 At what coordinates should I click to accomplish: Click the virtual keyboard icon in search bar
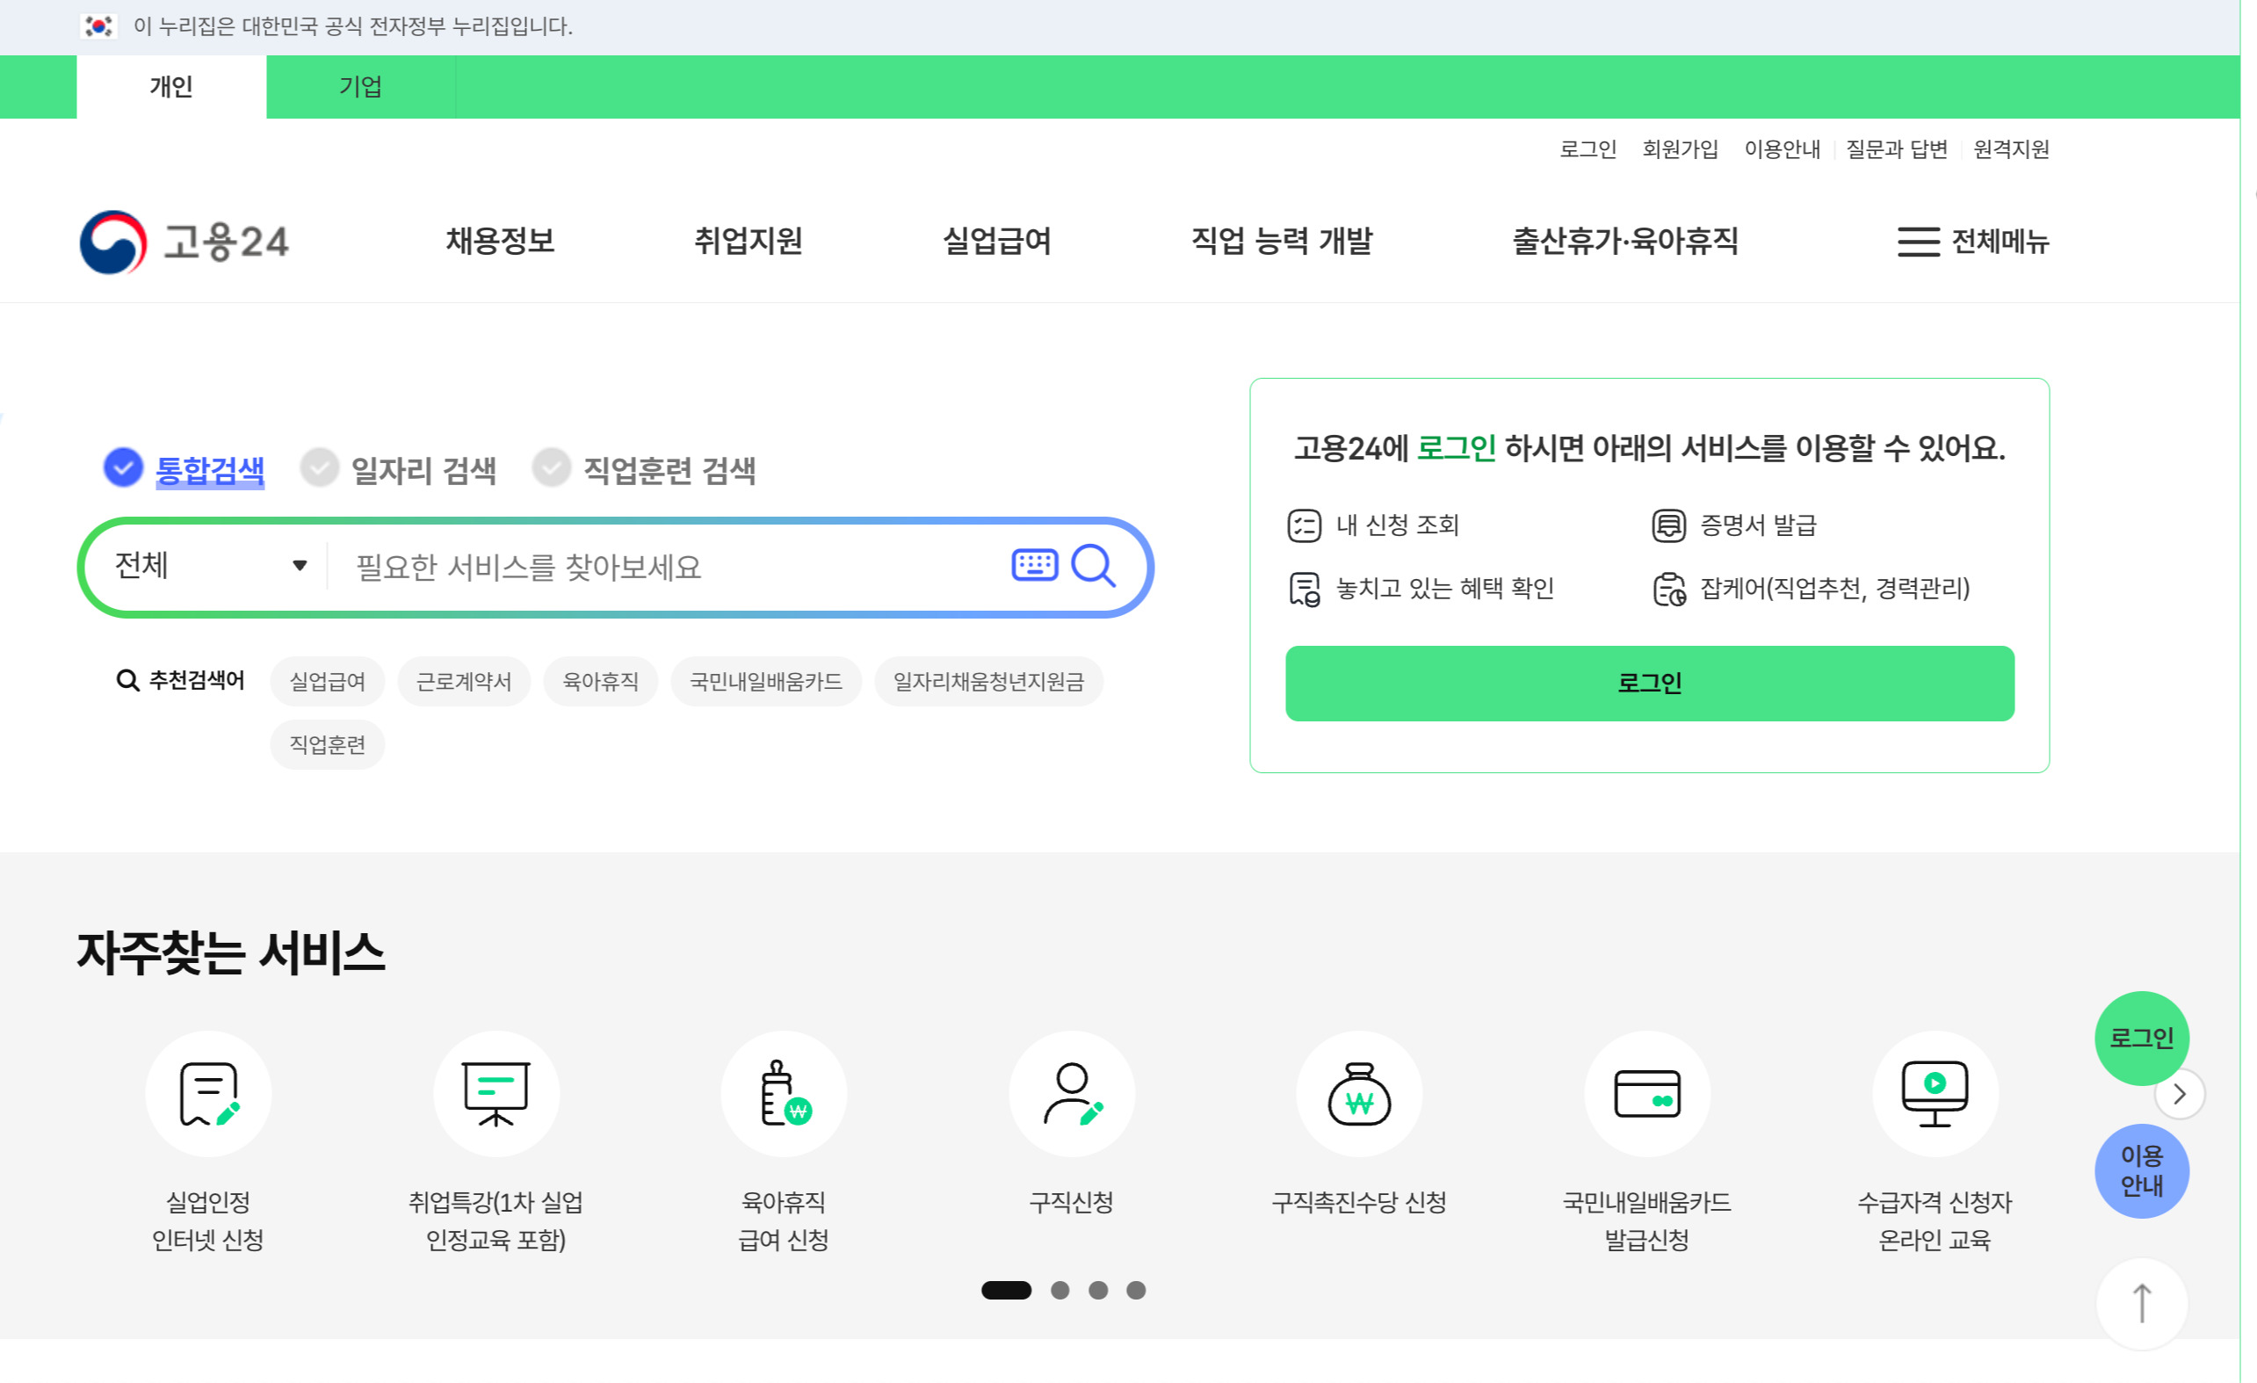coord(1034,565)
